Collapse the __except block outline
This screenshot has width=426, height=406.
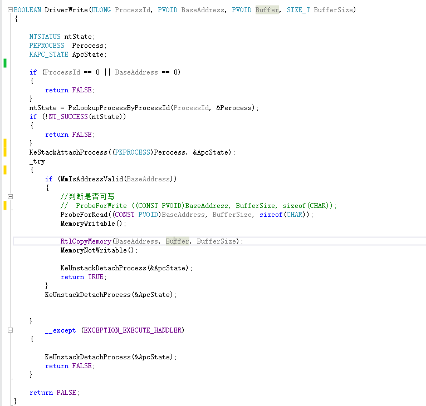pyautogui.click(x=10, y=330)
